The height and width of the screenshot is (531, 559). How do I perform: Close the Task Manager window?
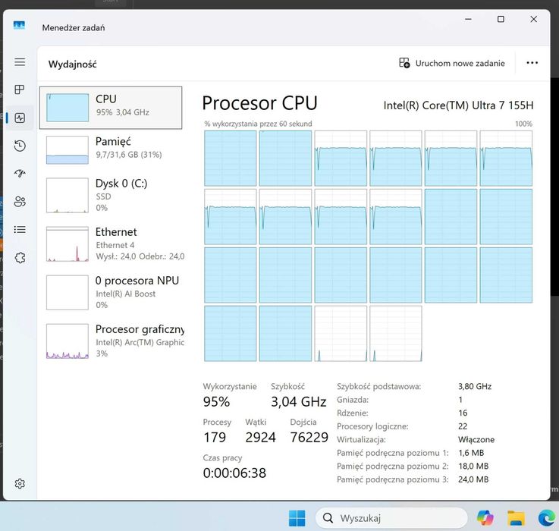click(x=533, y=19)
